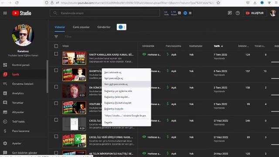The width and height of the screenshot is (279, 157).
Task: Open RAKİP KANALLARA KARŞI KANAL video title
Action: coord(112,55)
